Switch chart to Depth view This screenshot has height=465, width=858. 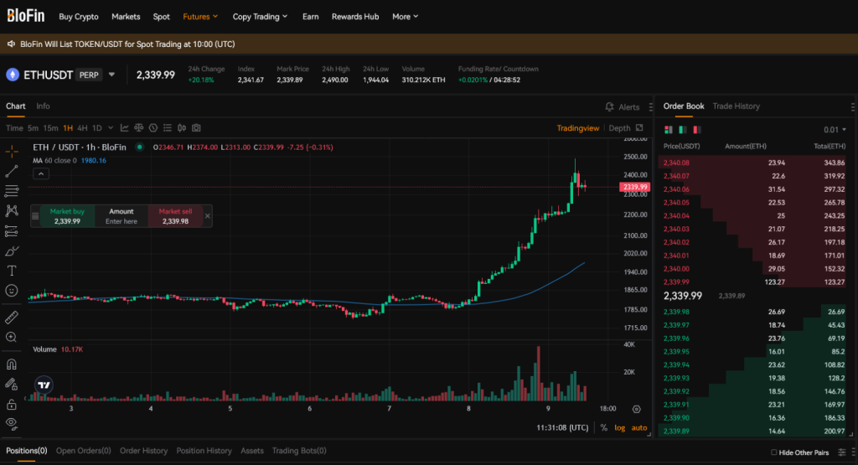tap(619, 128)
